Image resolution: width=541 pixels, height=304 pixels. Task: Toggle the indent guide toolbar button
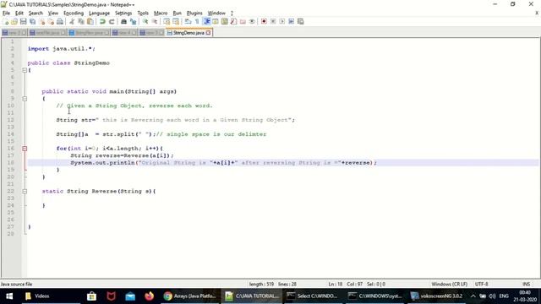tap(206, 21)
